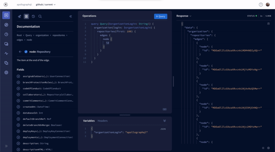The width and height of the screenshot is (275, 152).
Task: Add the deployments field
Action: pos(18,137)
